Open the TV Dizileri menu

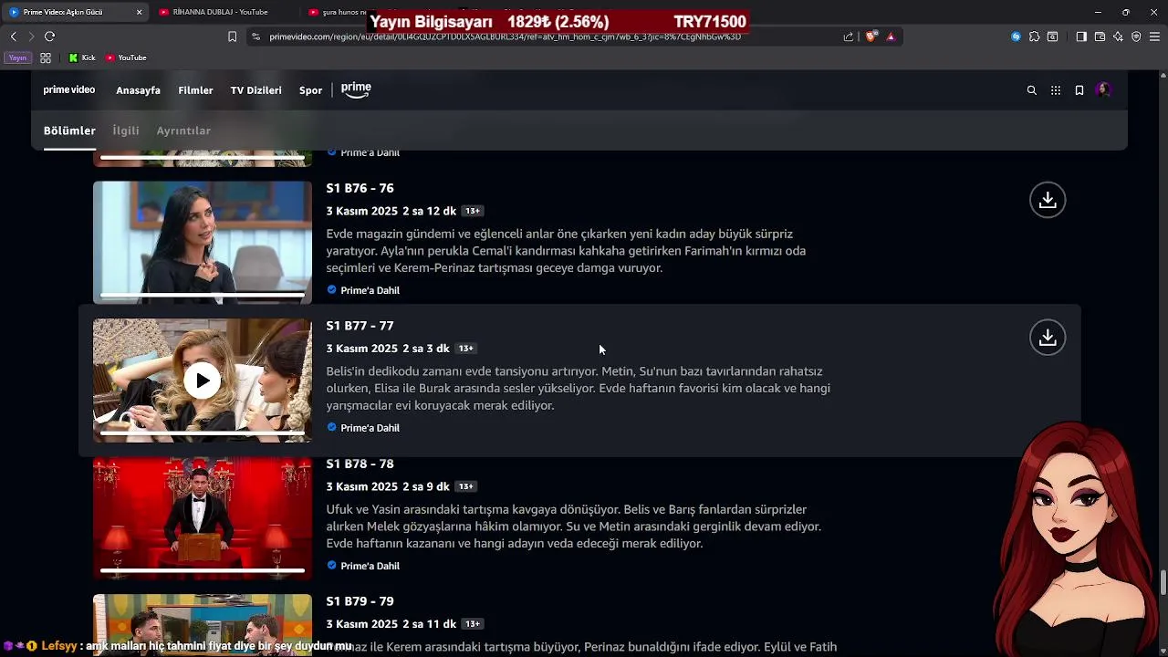tap(255, 90)
